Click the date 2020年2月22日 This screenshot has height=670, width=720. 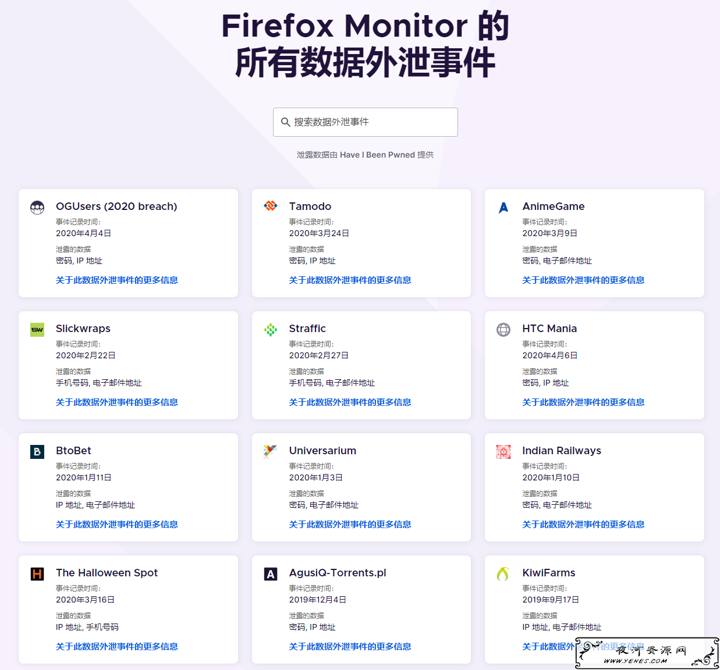(x=86, y=355)
